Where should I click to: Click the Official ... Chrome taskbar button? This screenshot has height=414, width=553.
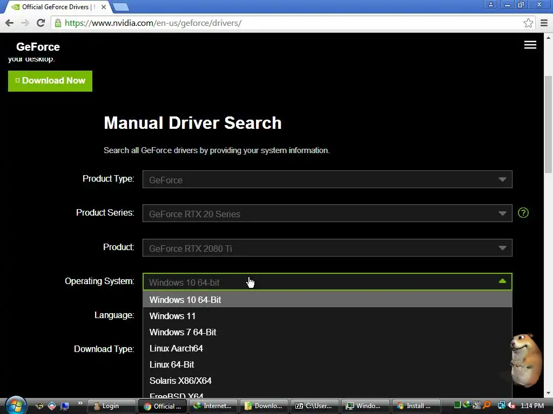162,406
